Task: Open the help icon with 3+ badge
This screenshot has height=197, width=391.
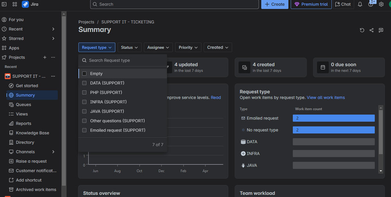Action: click(371, 4)
